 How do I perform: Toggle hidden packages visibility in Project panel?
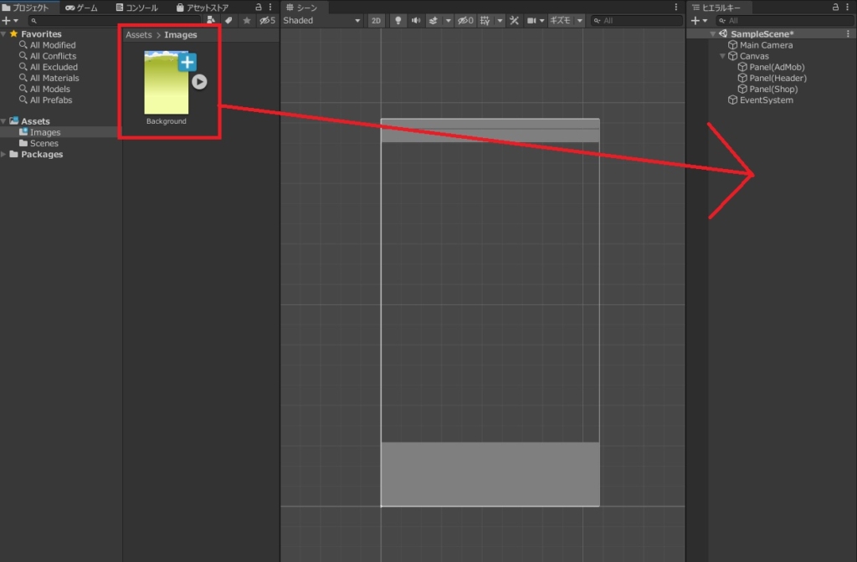point(267,20)
